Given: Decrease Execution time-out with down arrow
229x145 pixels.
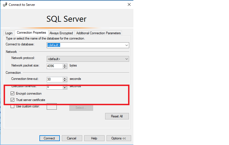Looking at the screenshot, I should 65,88.
